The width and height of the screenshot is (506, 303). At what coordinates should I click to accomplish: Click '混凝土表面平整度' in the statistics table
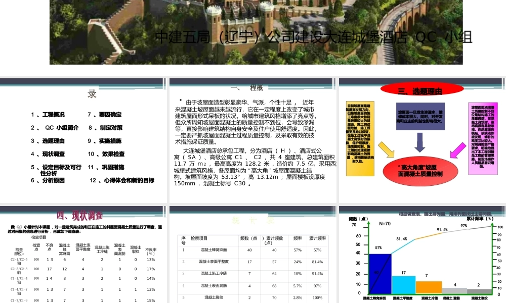point(214,262)
